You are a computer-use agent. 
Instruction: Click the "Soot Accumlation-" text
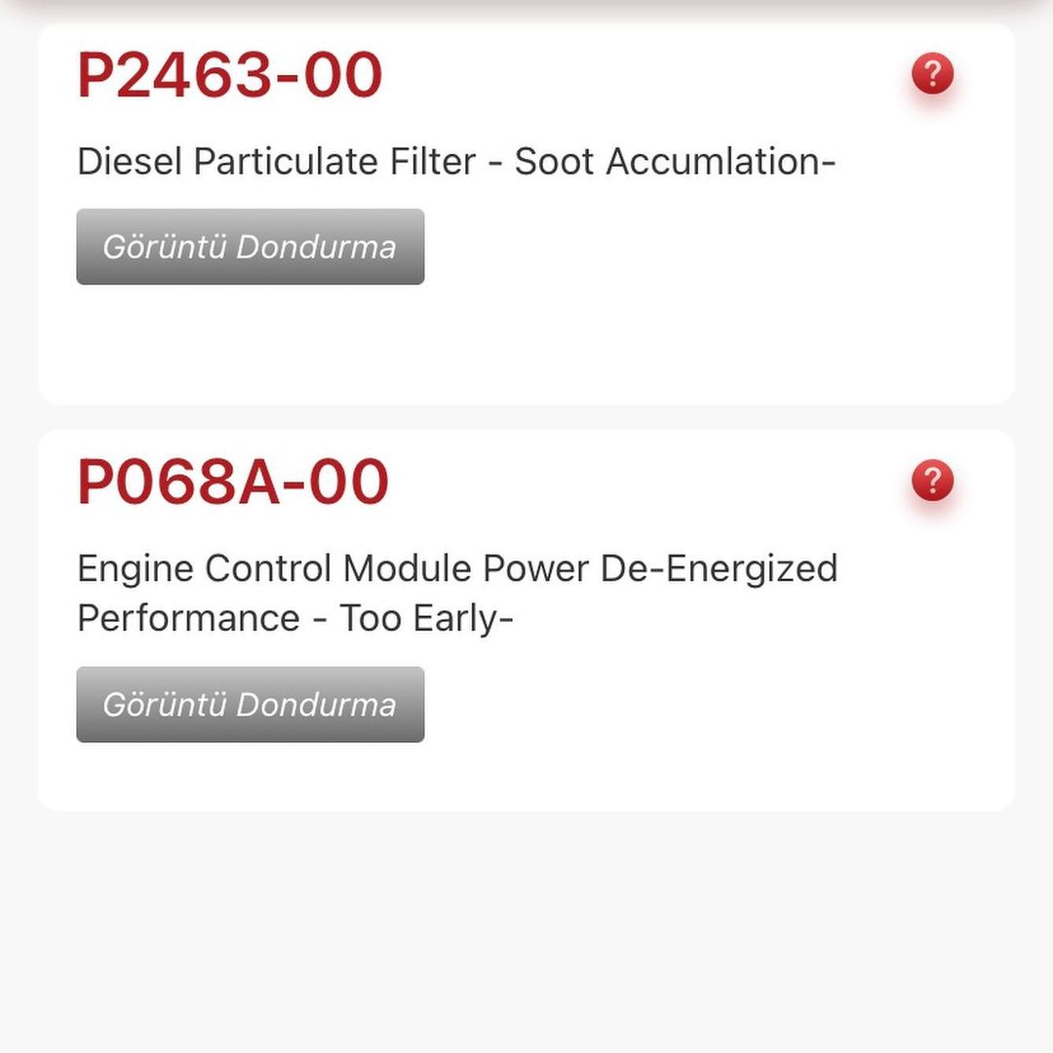click(675, 162)
